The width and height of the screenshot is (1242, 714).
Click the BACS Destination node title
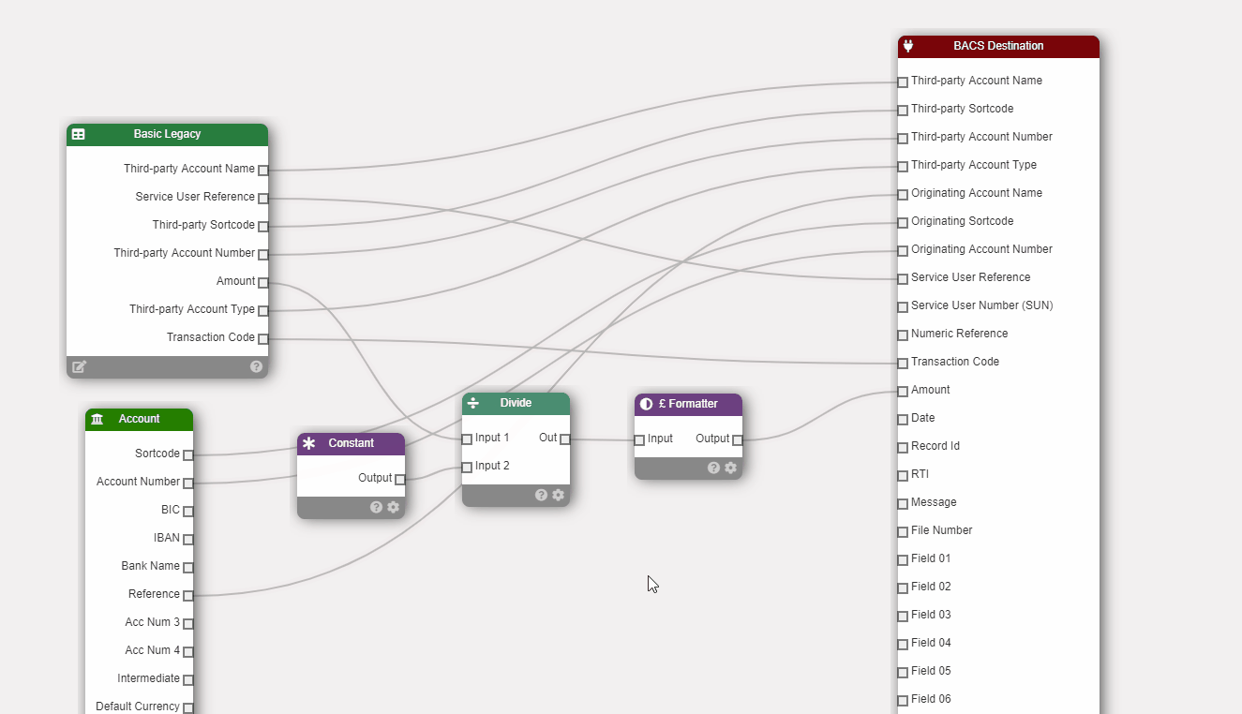point(998,46)
